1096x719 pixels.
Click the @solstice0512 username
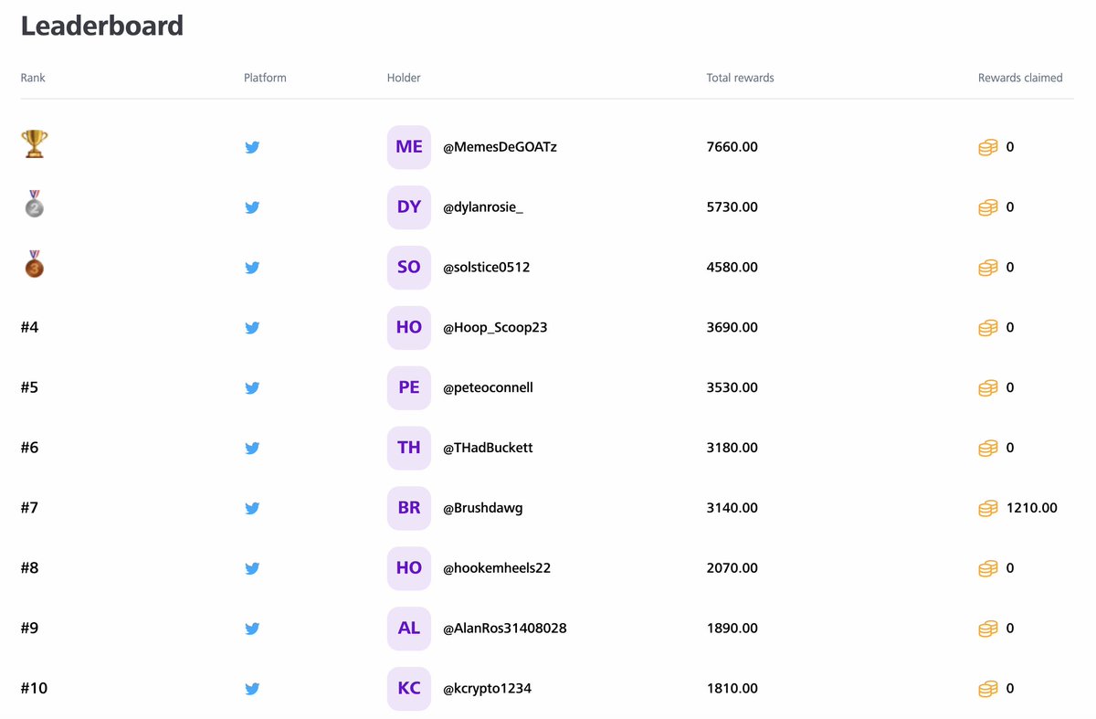pos(487,268)
